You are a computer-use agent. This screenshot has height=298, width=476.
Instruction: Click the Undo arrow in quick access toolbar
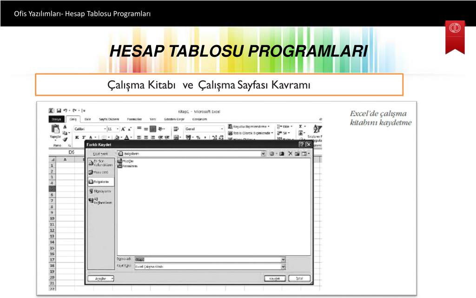(x=65, y=111)
